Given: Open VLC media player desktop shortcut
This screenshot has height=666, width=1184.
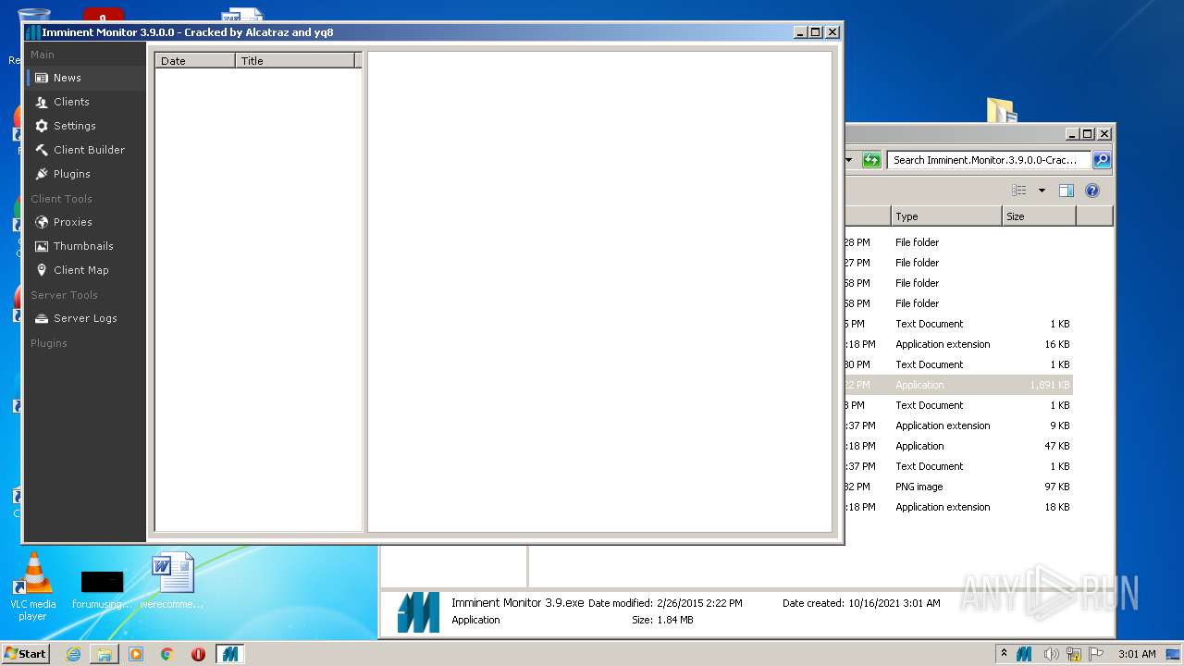Looking at the screenshot, I should 33,586.
